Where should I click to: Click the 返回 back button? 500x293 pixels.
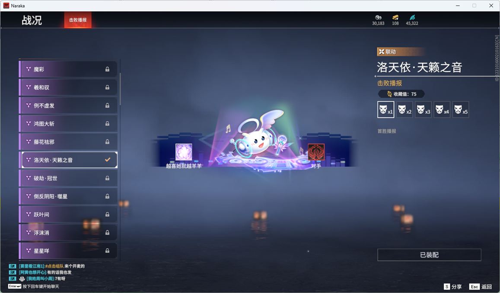click(x=481, y=287)
